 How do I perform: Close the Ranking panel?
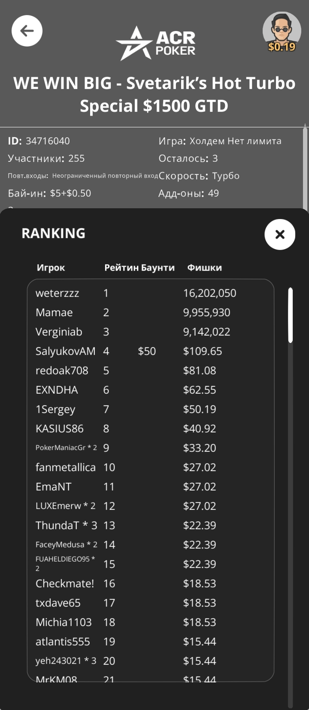pos(280,235)
